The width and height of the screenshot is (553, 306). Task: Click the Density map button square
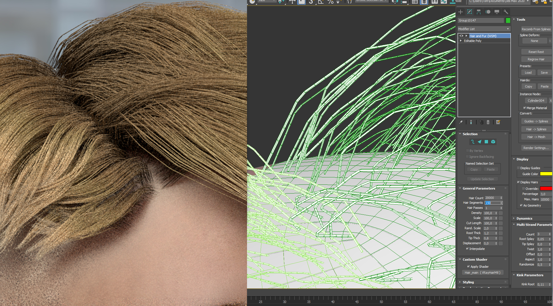click(x=501, y=213)
